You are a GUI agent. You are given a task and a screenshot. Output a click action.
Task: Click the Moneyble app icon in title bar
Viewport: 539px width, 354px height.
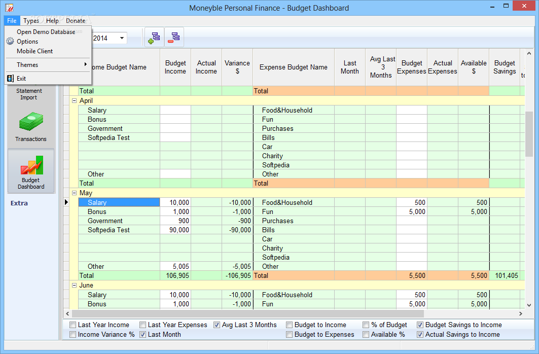point(9,8)
